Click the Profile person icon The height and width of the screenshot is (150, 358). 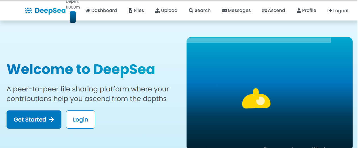[x=299, y=11]
